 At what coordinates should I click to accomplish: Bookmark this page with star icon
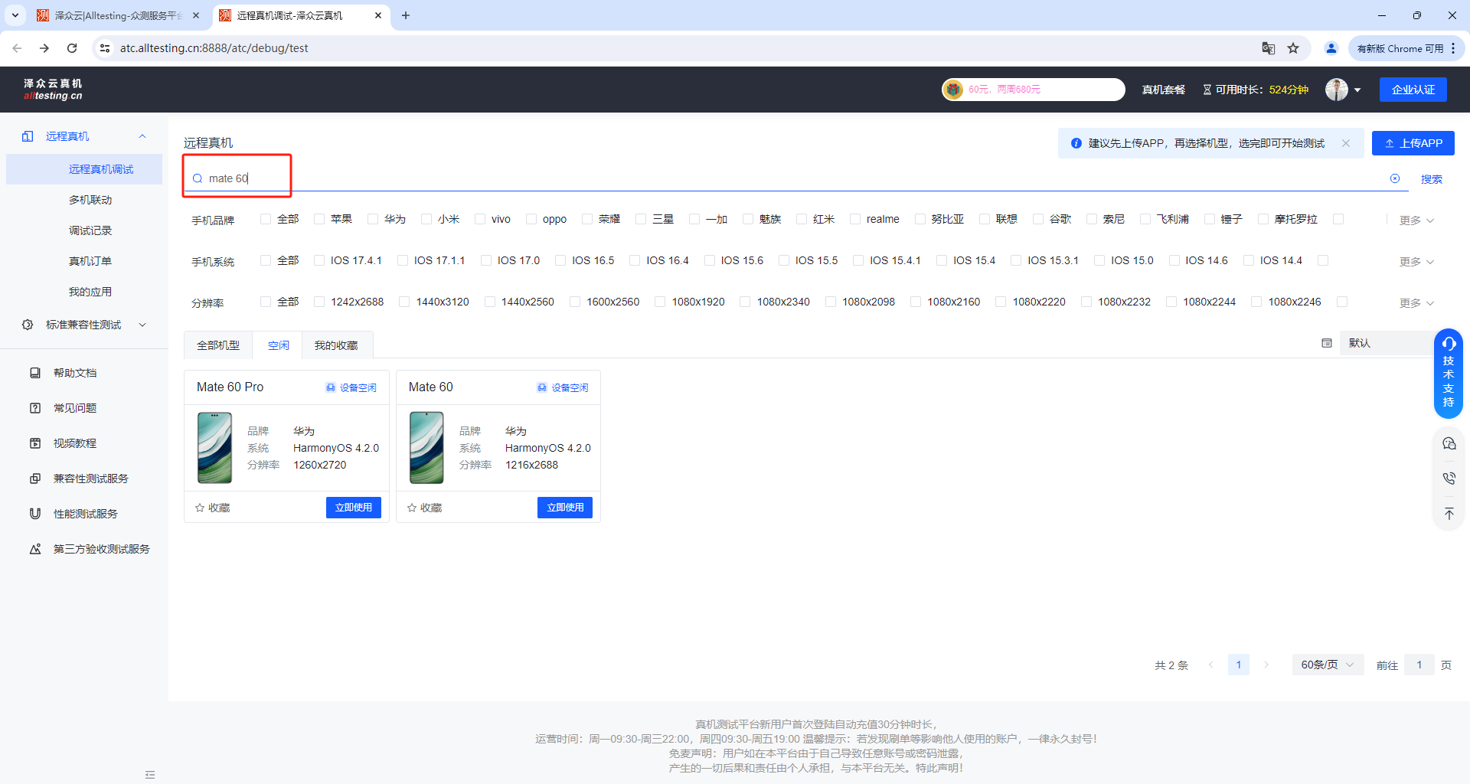[1293, 48]
